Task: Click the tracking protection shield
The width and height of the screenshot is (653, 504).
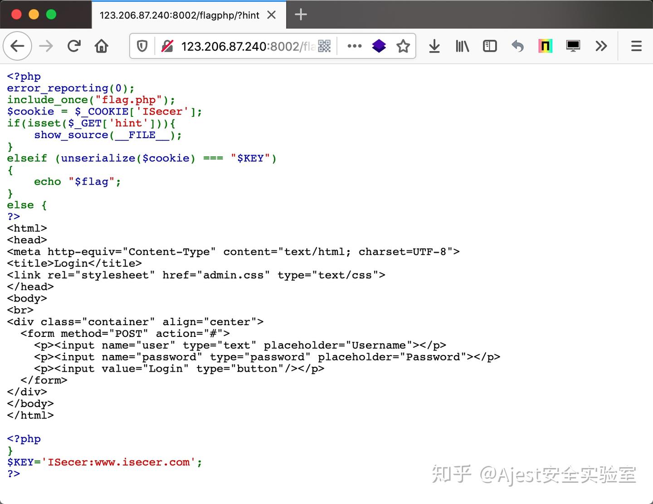Action: coord(141,46)
